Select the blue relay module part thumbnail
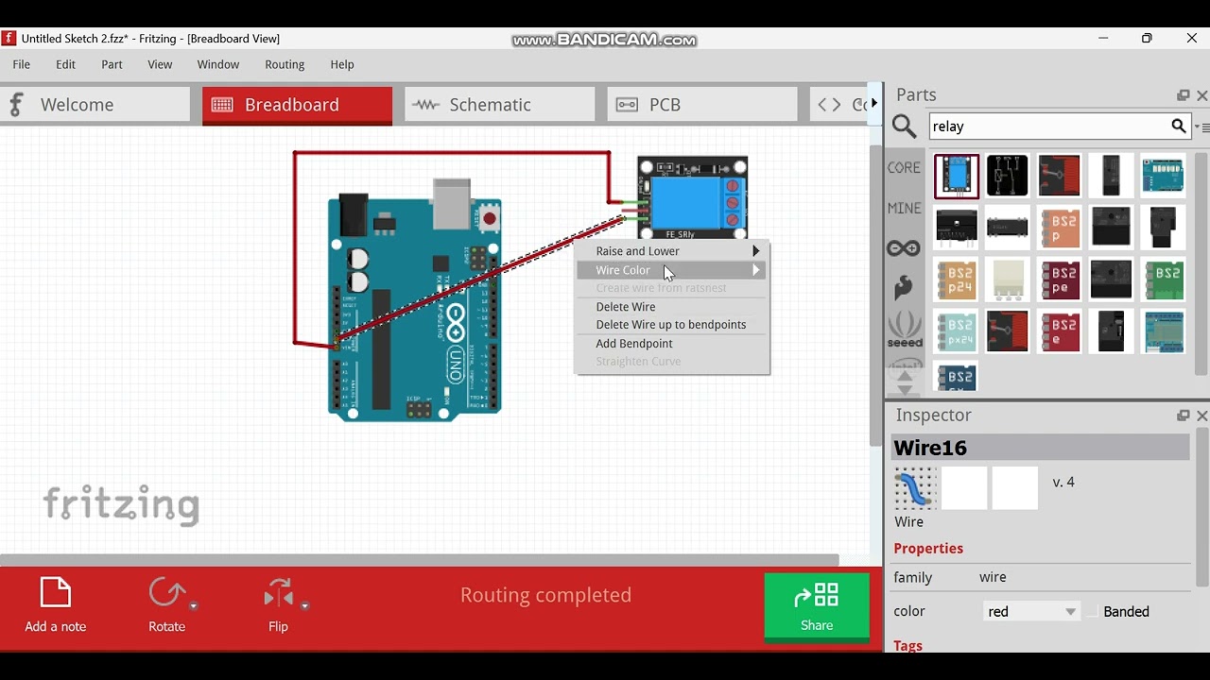The height and width of the screenshot is (680, 1210). pos(957,177)
